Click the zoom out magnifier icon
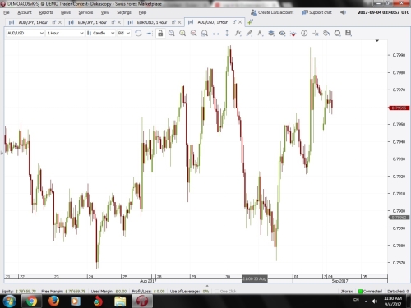 (x=193, y=34)
